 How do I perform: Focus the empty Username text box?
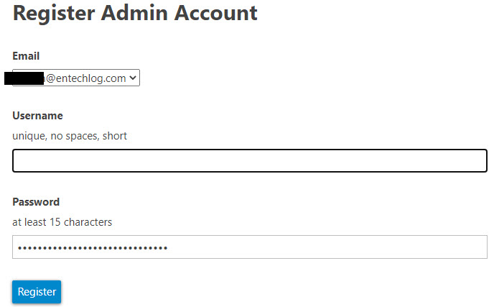(x=250, y=160)
